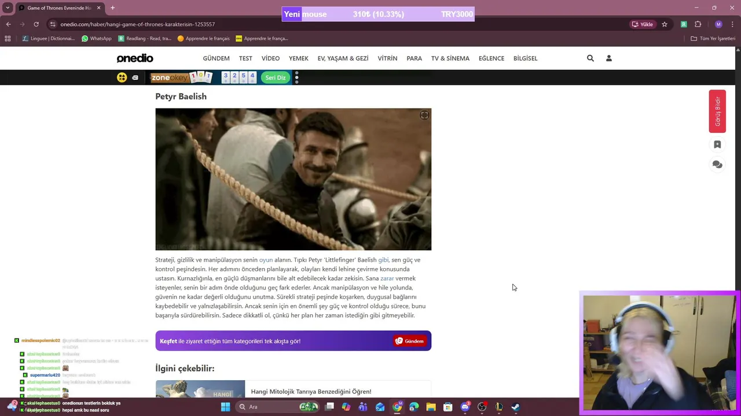Open Task View in the taskbar
The height and width of the screenshot is (416, 741).
tap(329, 407)
